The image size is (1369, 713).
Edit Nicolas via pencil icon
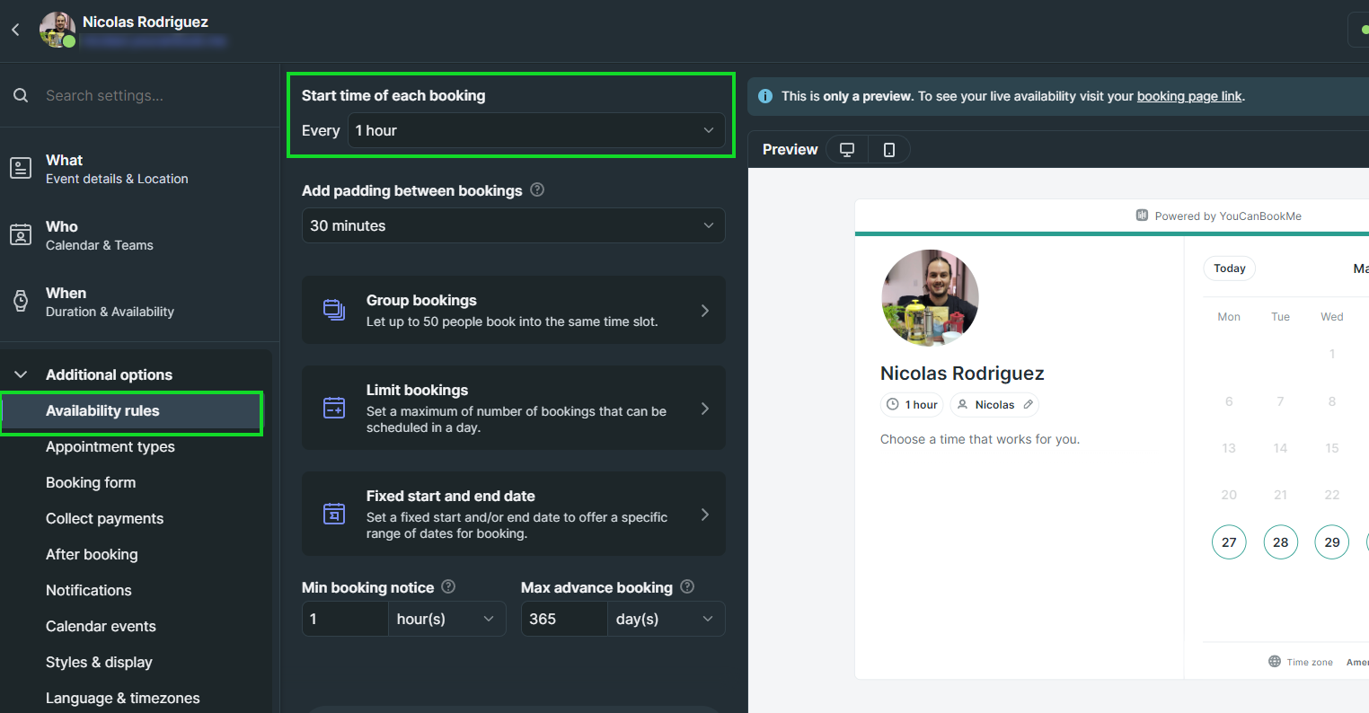click(1029, 405)
